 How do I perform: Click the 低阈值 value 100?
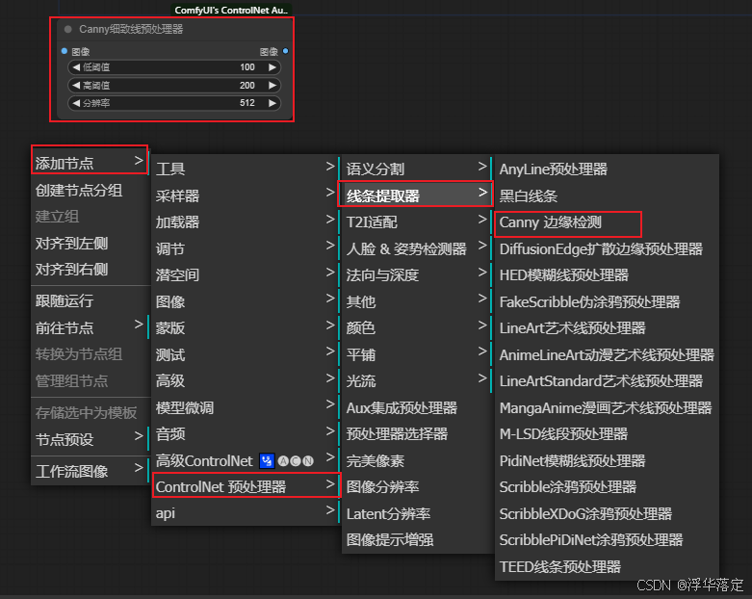click(247, 67)
